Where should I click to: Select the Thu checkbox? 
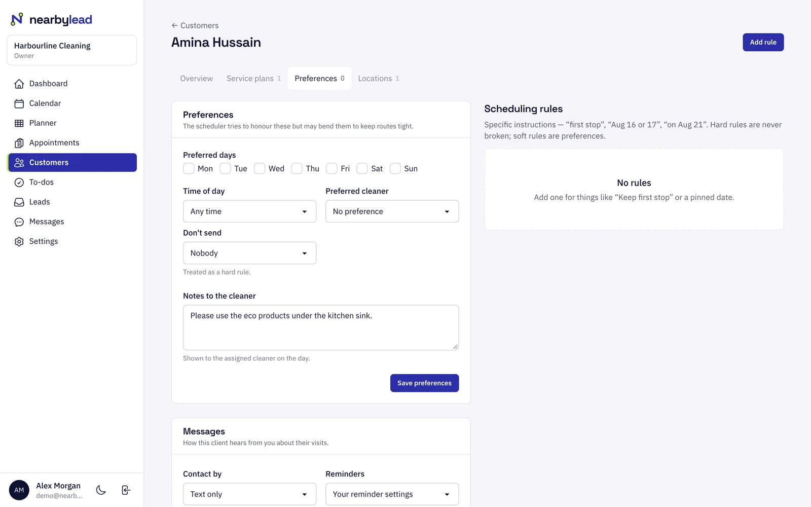297,168
